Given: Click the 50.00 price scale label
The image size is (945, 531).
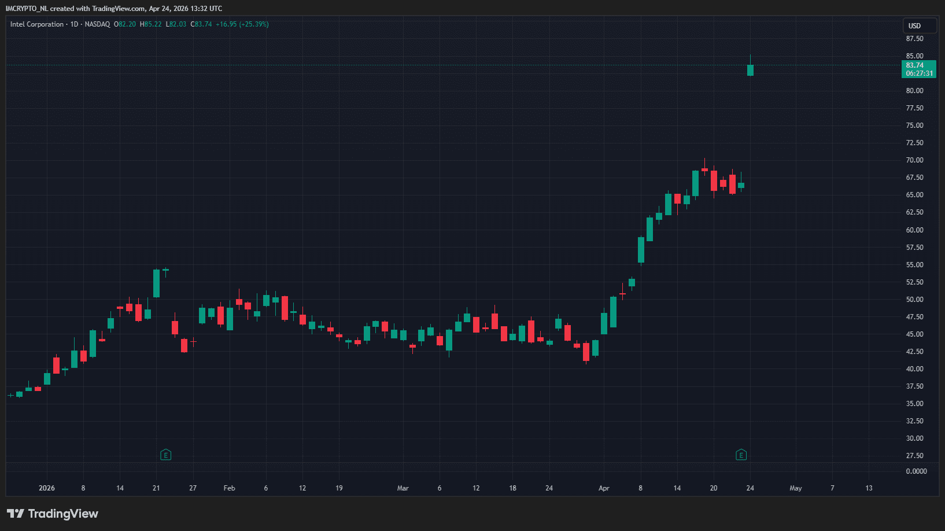Looking at the screenshot, I should 914,300.
